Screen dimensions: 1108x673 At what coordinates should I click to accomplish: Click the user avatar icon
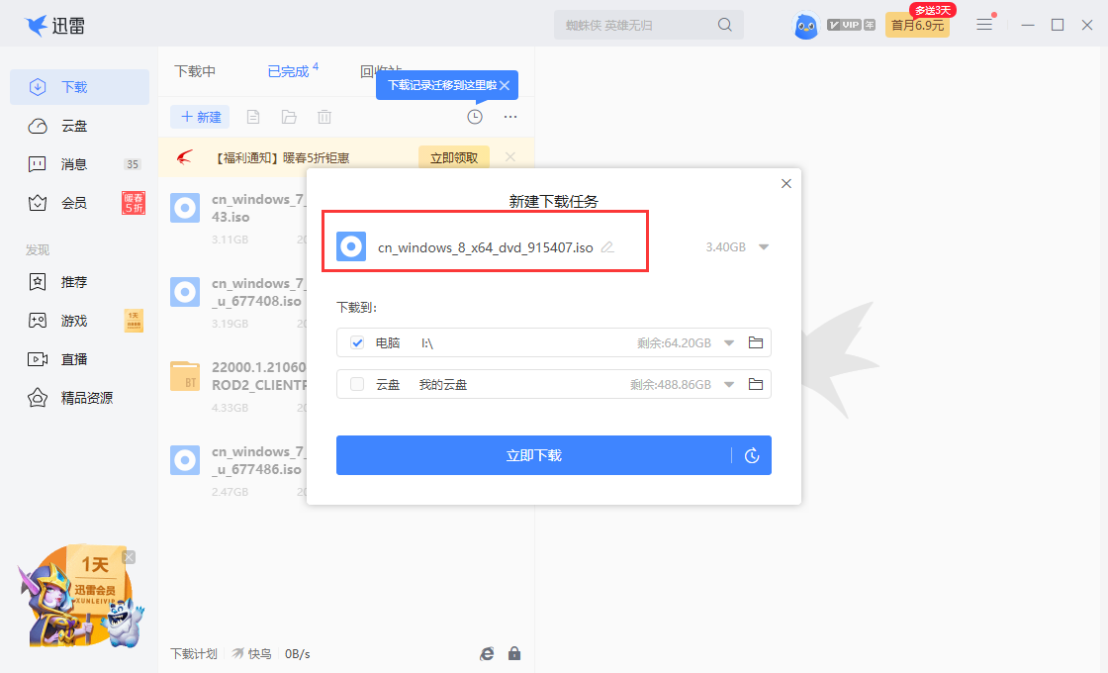(x=806, y=26)
